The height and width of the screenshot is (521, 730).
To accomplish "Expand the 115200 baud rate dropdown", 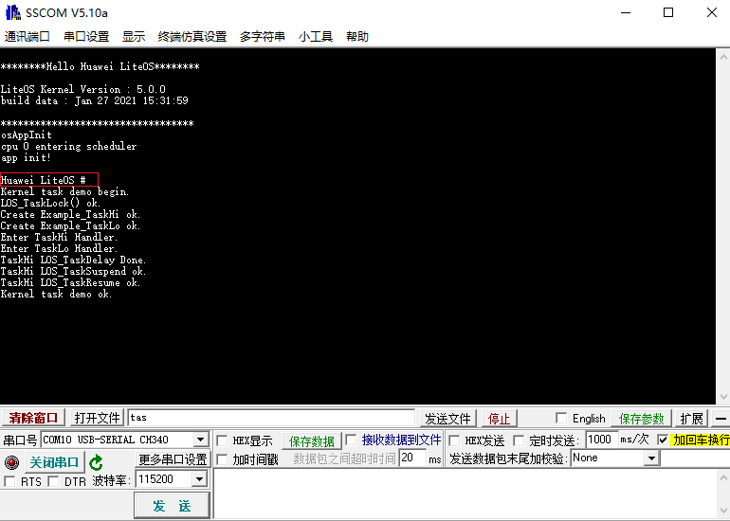I will point(200,479).
